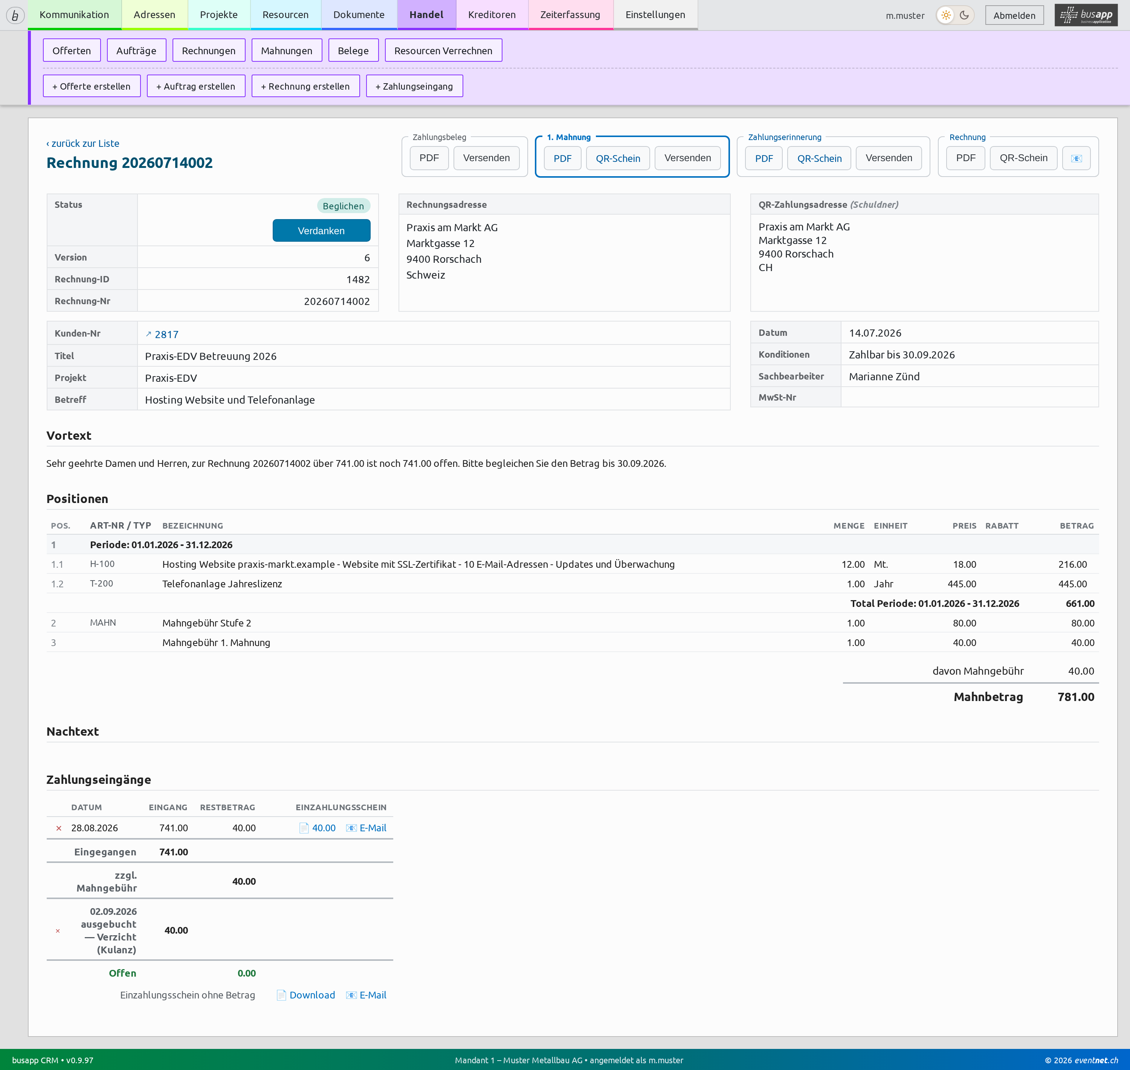Open the Mahnungen list
1130x1070 pixels.
(287, 51)
